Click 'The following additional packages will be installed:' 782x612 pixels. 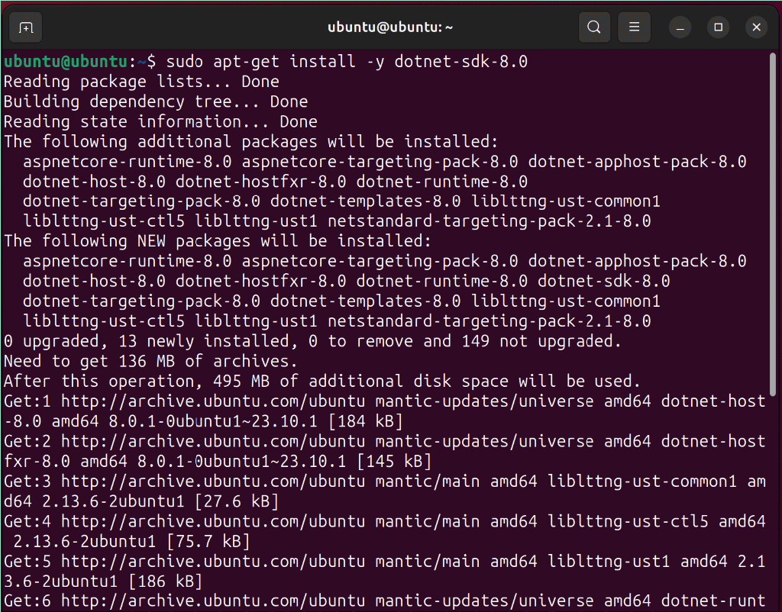click(250, 141)
